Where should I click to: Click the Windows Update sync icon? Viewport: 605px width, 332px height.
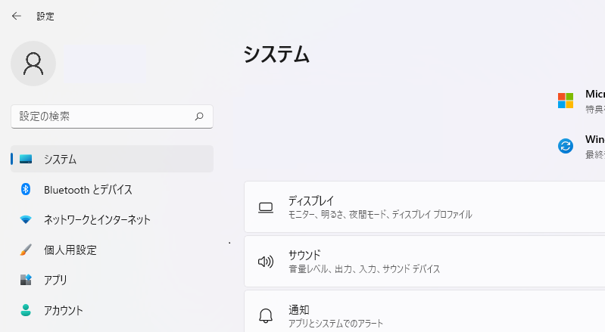pyautogui.click(x=566, y=146)
